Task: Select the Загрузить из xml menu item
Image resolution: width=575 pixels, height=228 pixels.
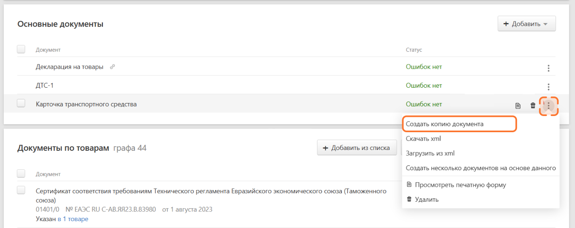Action: point(430,153)
